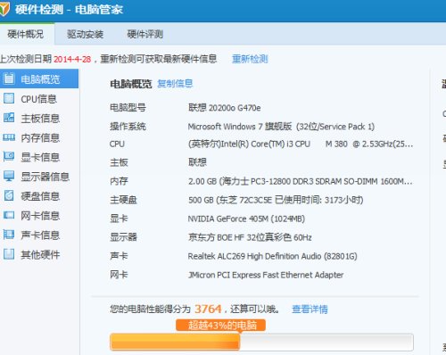Click the 电脑型号 row label
This screenshot has height=355, width=446.
[x=128, y=108]
